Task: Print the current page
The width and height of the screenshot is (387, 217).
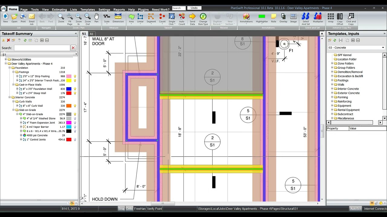Action: click(x=23, y=18)
